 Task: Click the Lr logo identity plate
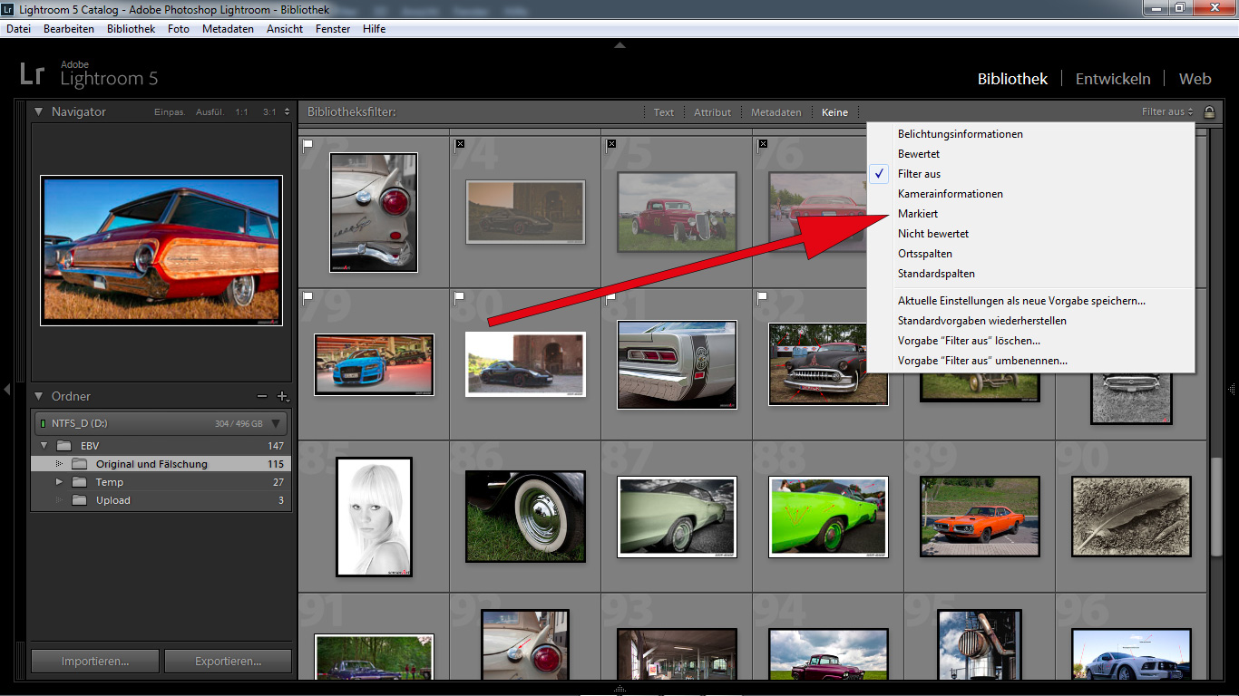click(33, 75)
